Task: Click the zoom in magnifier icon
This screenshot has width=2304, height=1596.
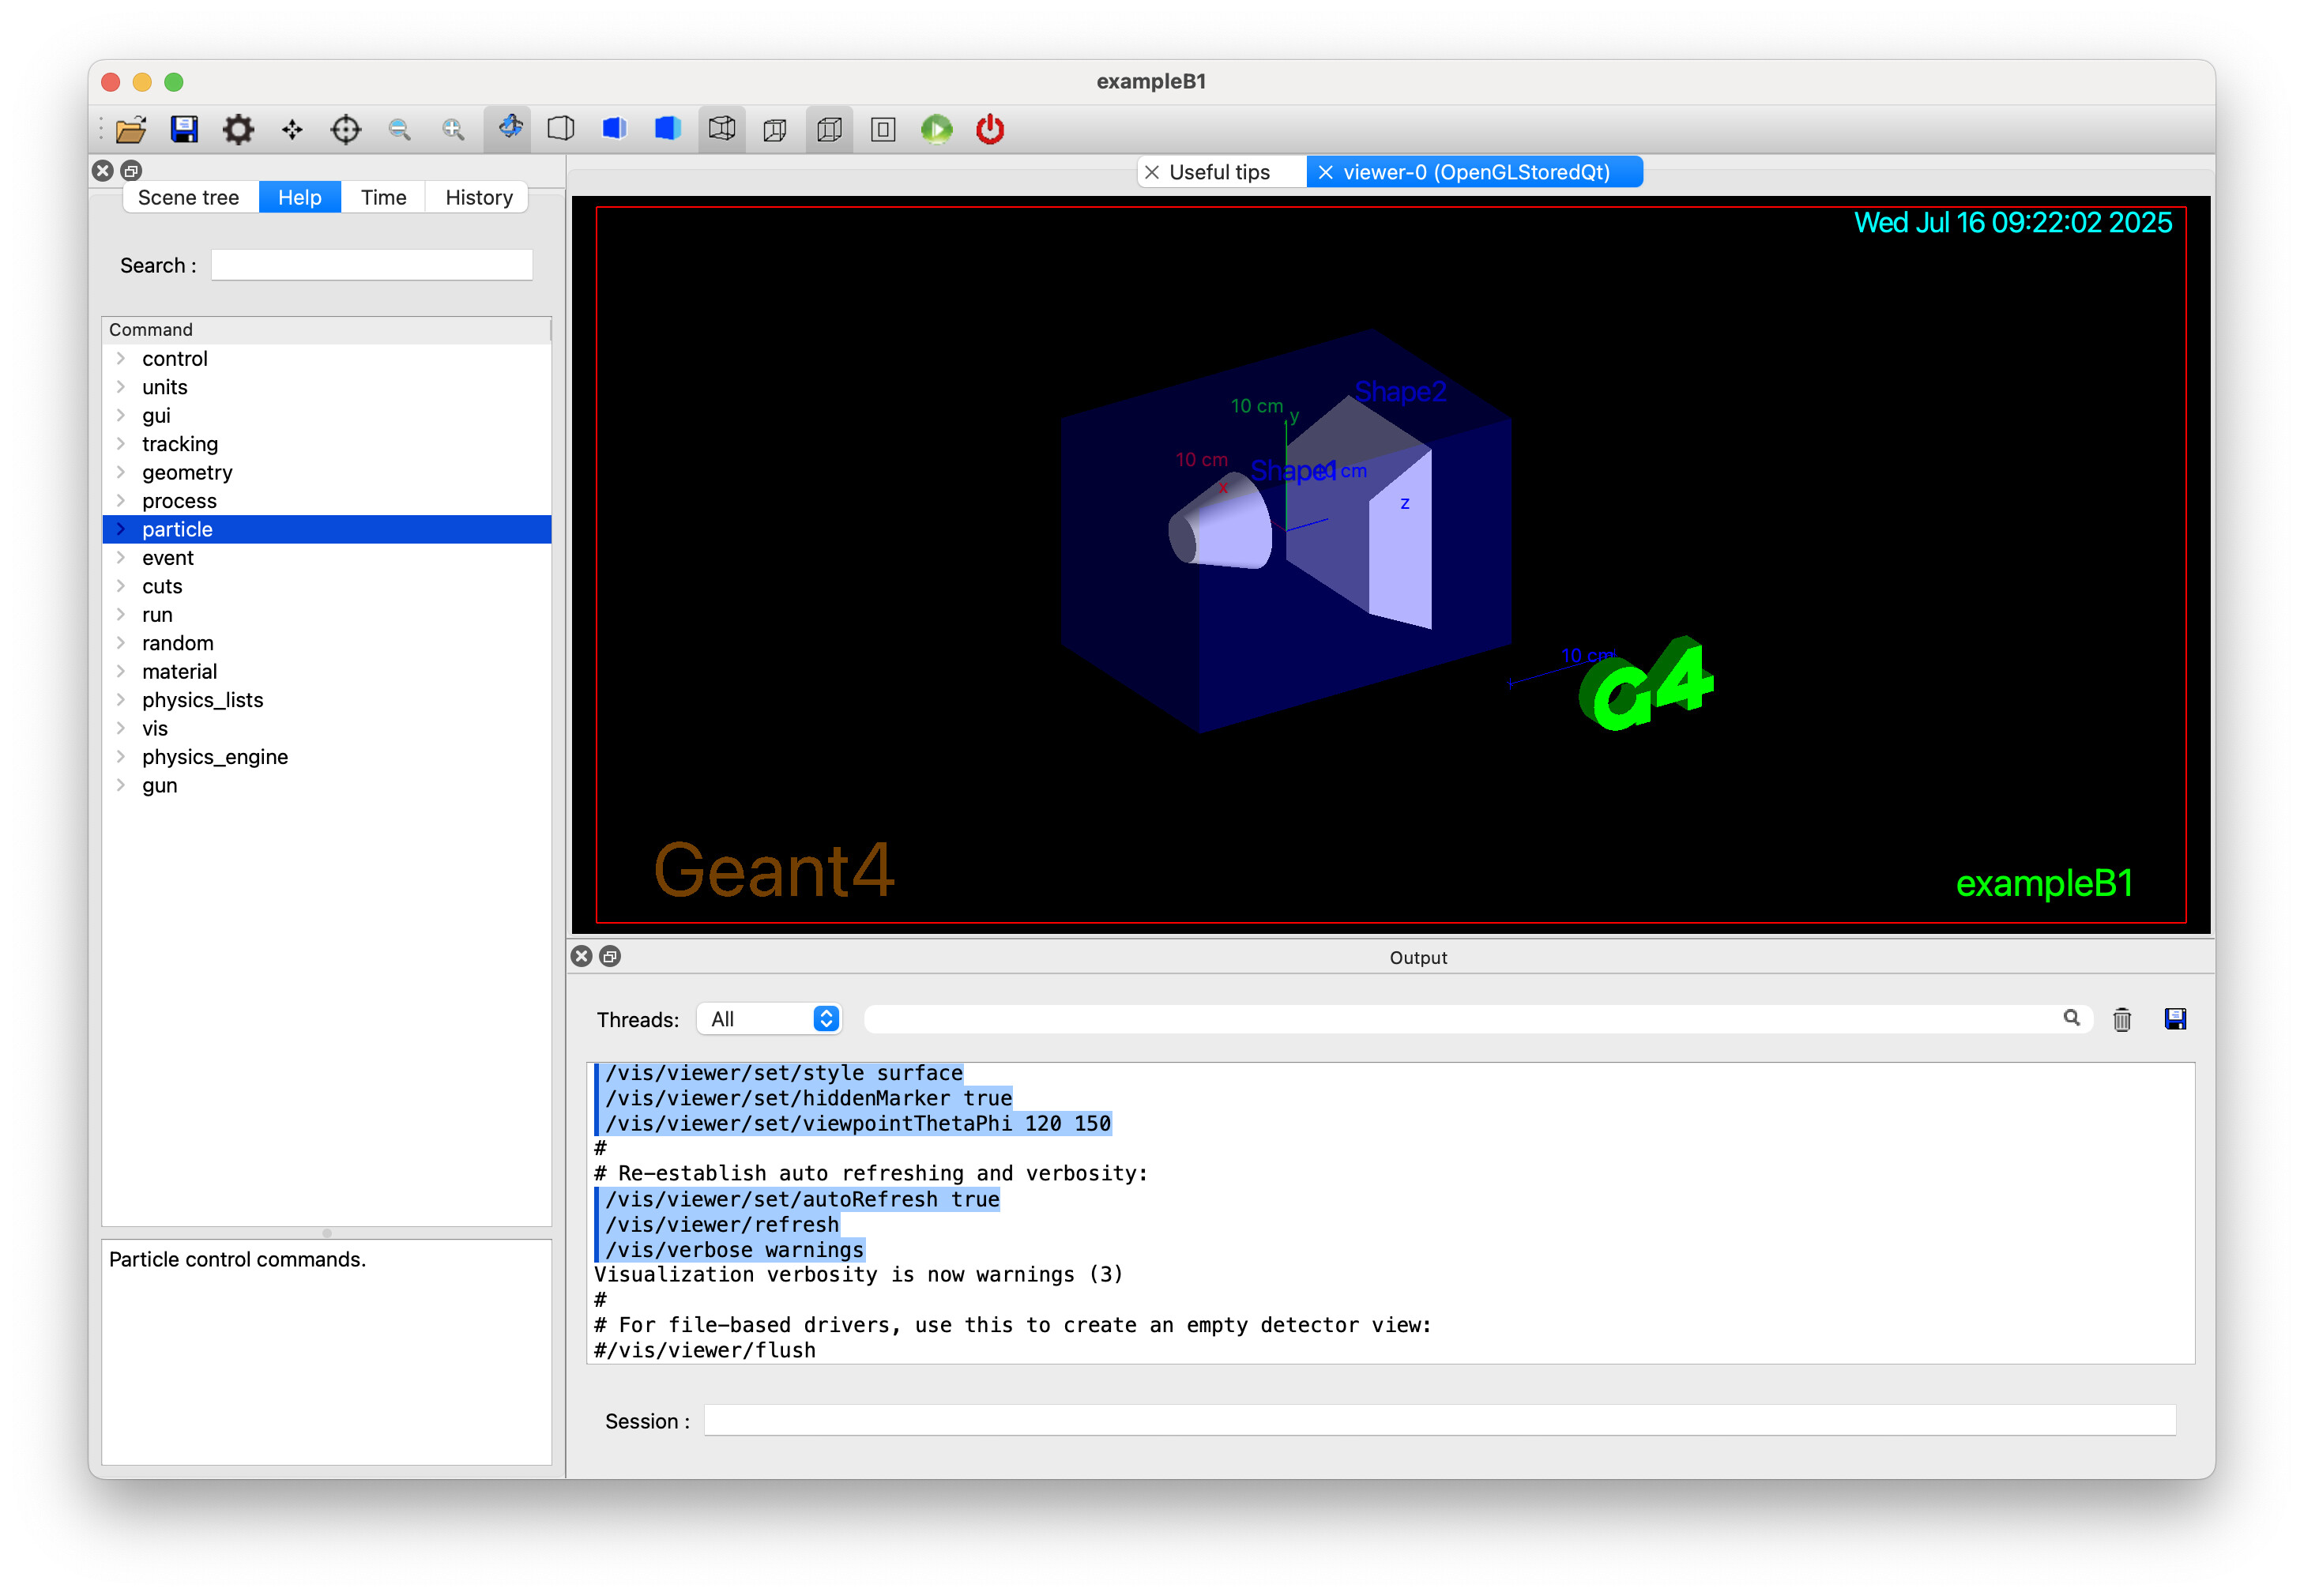Action: 453,129
